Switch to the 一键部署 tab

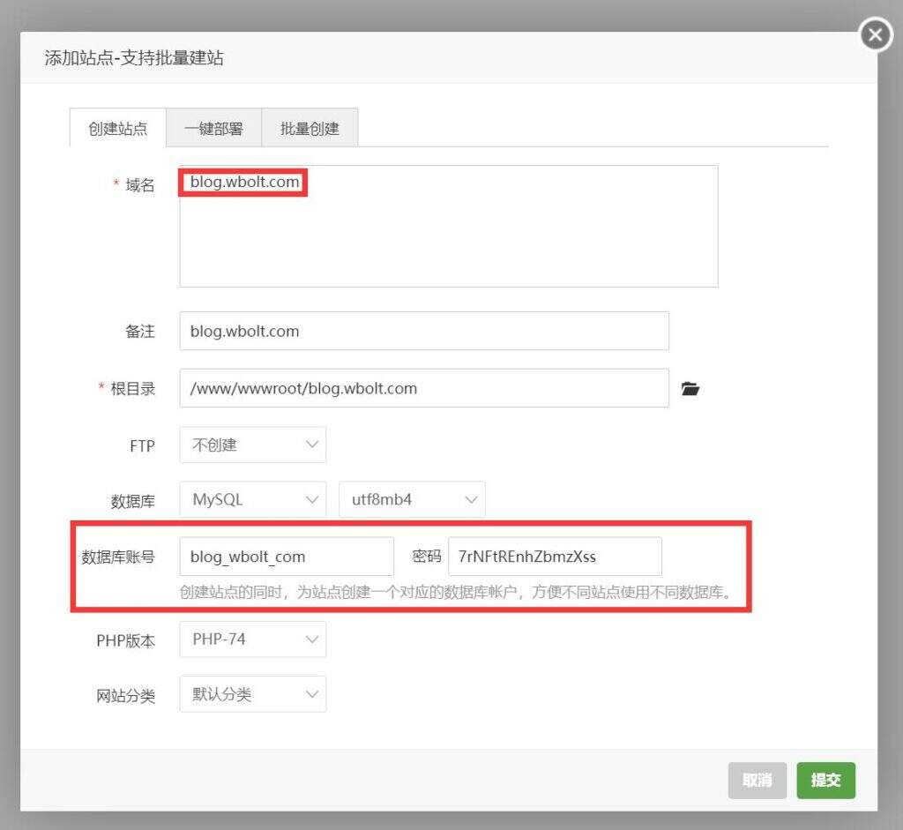(213, 129)
